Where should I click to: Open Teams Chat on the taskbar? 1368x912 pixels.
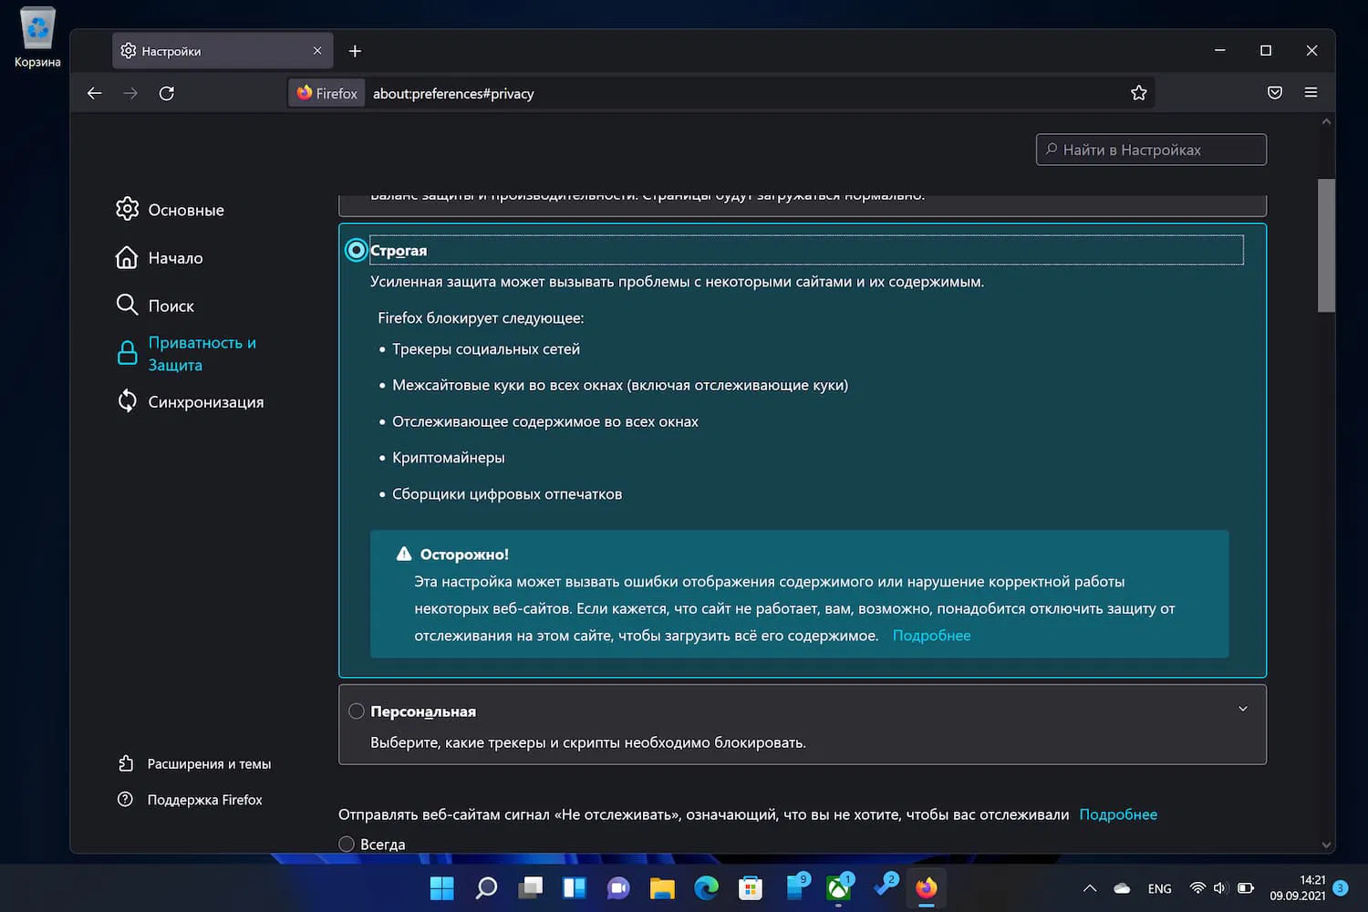click(x=618, y=888)
